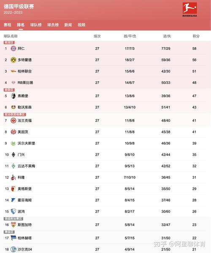Open the RB莱比锡 team name link
Viewport: 211px width, 253px height.
tap(25, 83)
